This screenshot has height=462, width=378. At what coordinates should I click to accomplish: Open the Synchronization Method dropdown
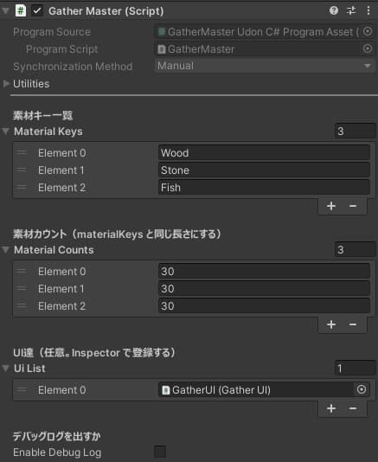click(x=265, y=66)
